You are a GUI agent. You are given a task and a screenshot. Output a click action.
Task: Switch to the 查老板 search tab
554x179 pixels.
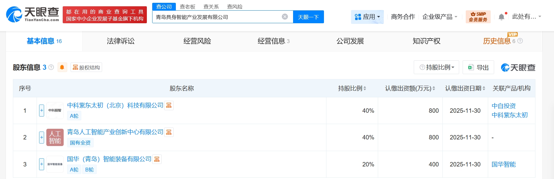click(x=188, y=7)
